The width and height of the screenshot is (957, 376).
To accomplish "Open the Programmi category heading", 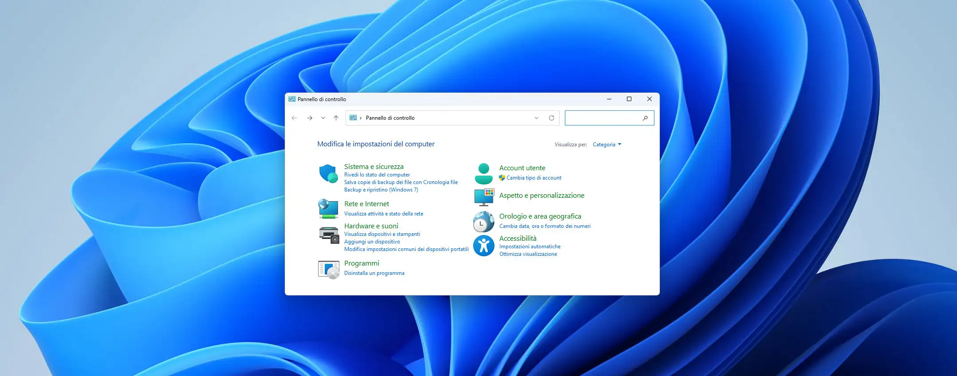I will point(362,263).
